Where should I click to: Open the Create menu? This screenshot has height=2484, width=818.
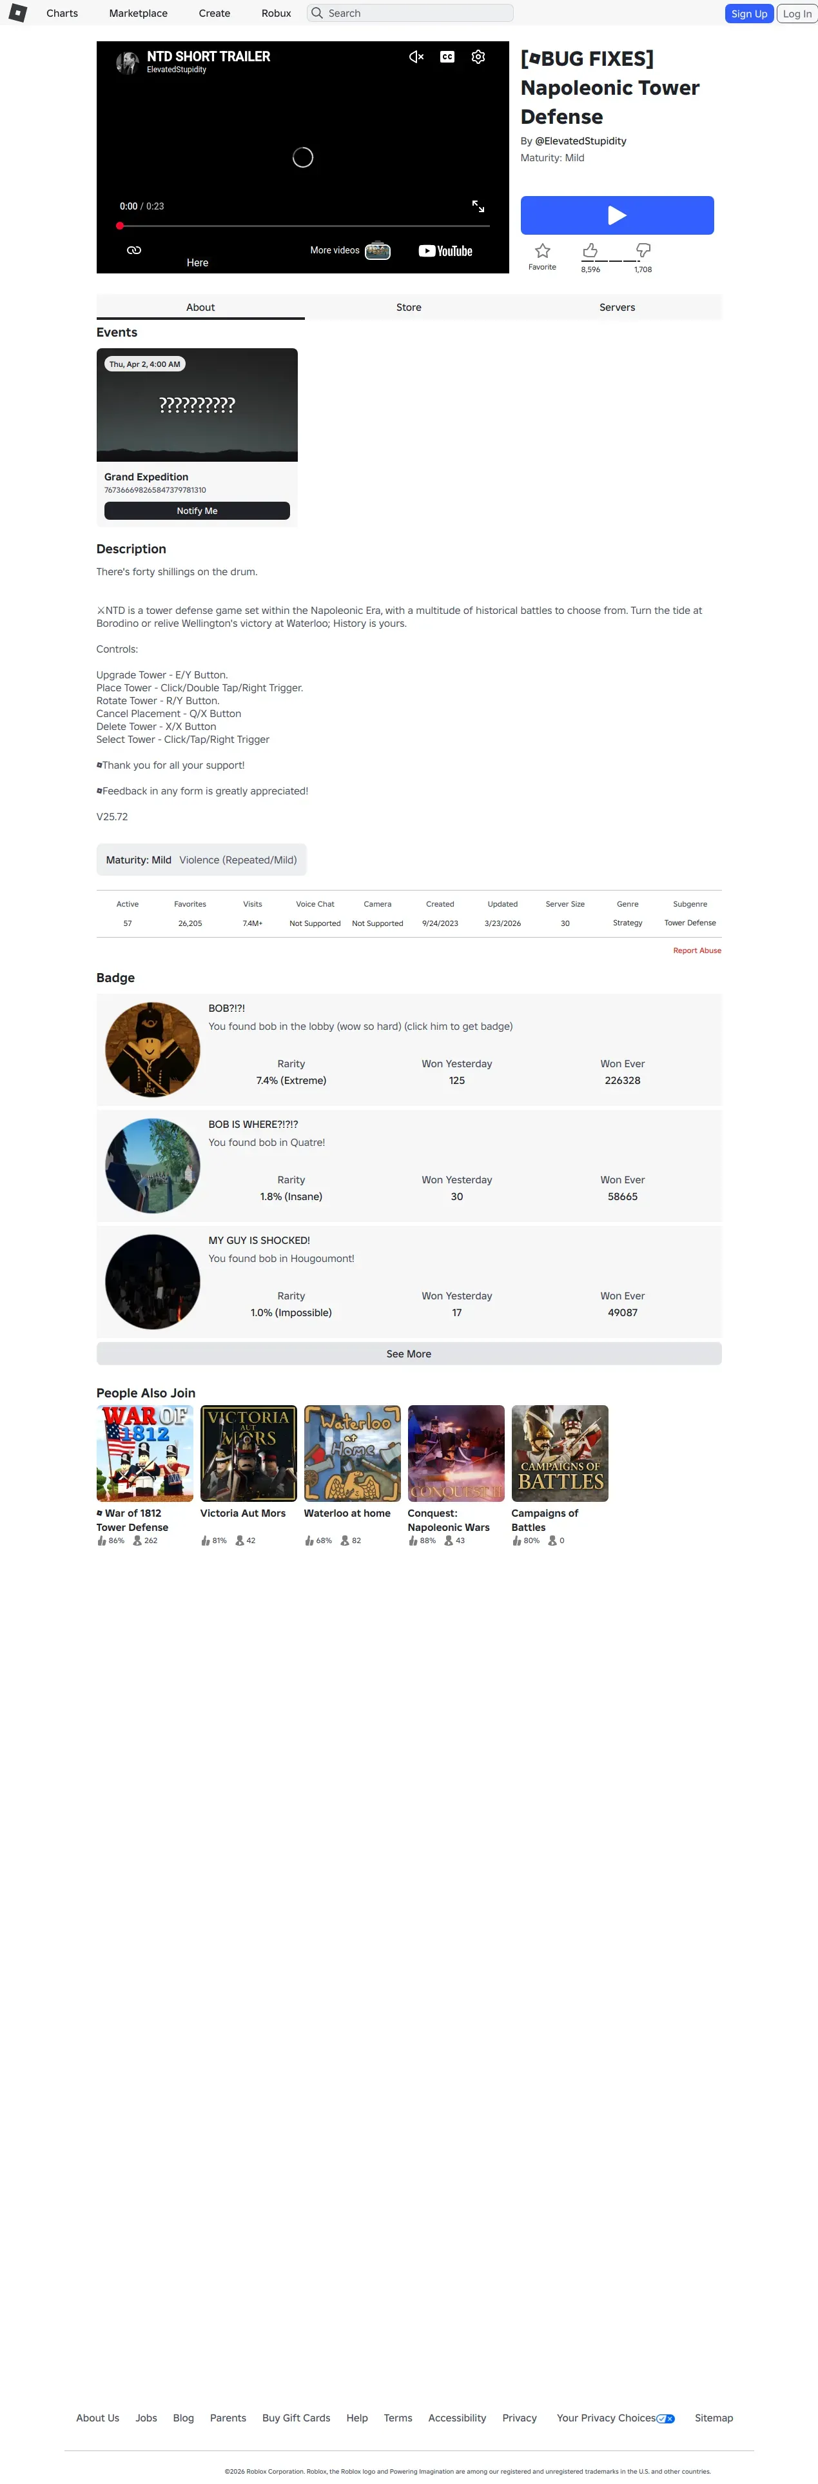pyautogui.click(x=214, y=14)
